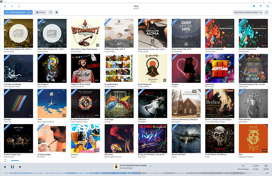This screenshot has height=176, width=272.
Task: Skip to the next track
Action: pos(20,167)
